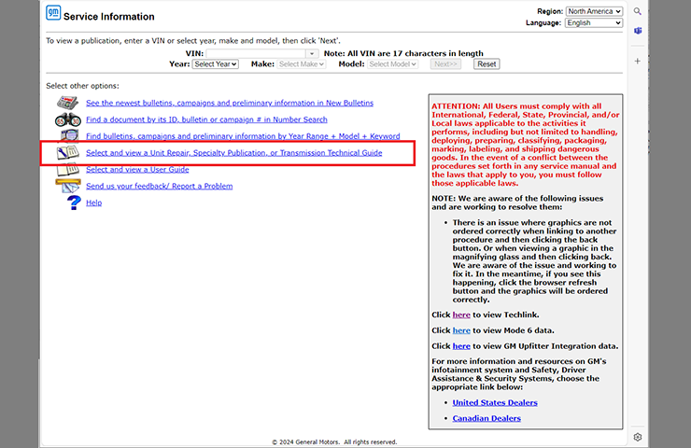The width and height of the screenshot is (691, 448).
Task: Click the Number Search binoculars icon
Action: tap(68, 119)
